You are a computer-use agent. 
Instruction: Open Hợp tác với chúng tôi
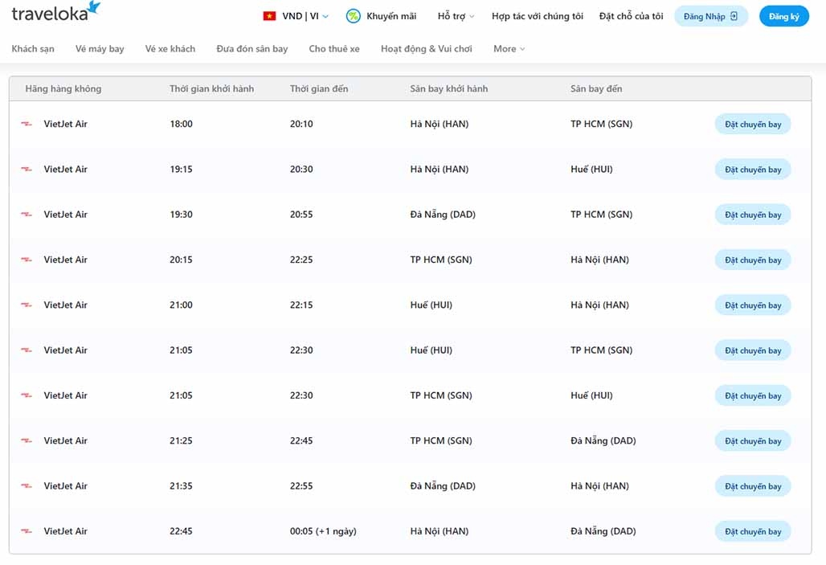coord(538,16)
